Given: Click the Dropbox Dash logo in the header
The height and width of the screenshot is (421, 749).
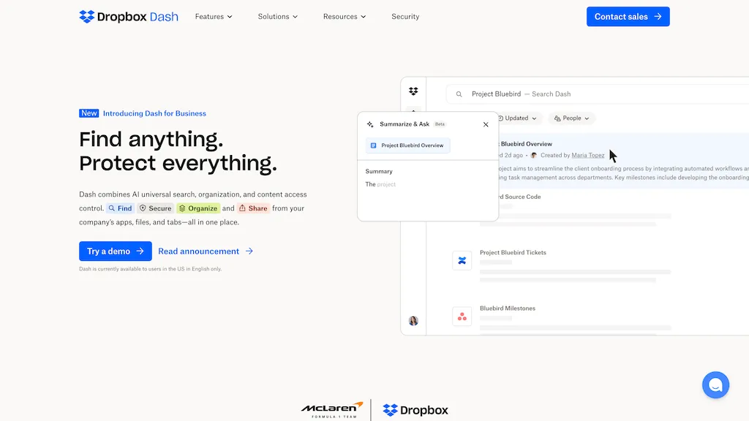Looking at the screenshot, I should pos(129,16).
